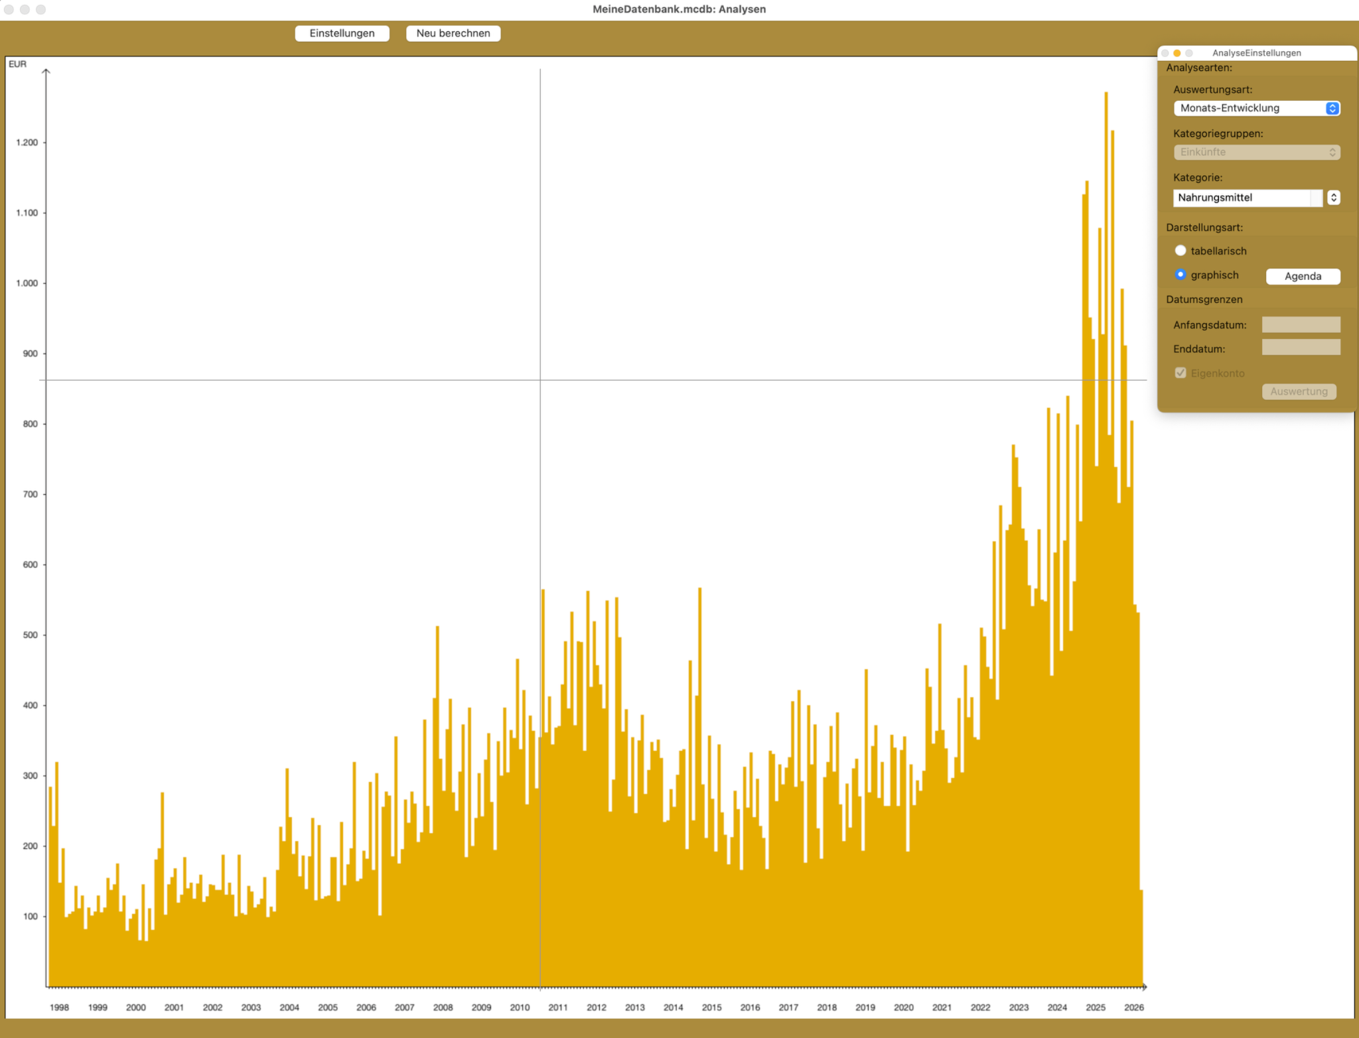Open the Auswertungsart Monats-Entwicklung dropdown
Viewport: 1359px width, 1038px height.
1256,108
